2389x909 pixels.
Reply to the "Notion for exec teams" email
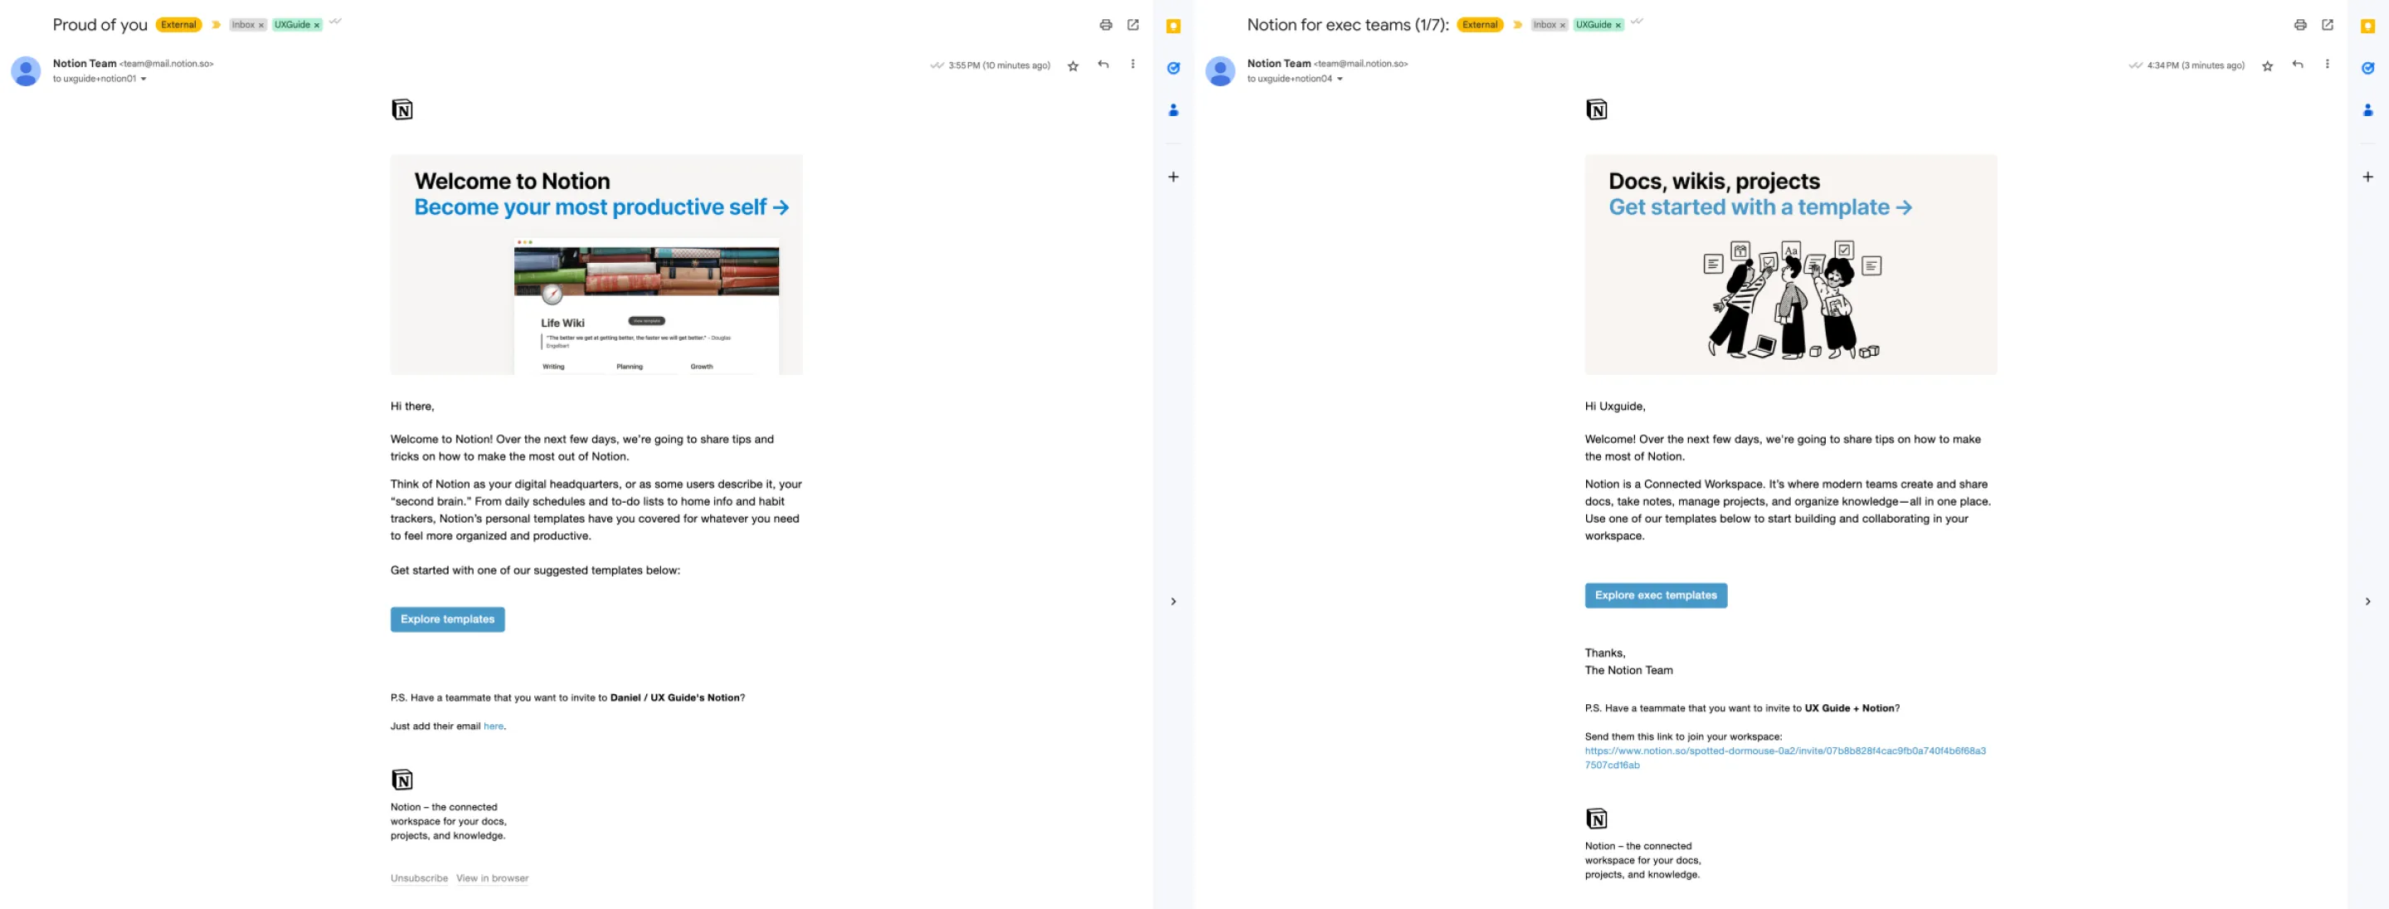[2297, 65]
